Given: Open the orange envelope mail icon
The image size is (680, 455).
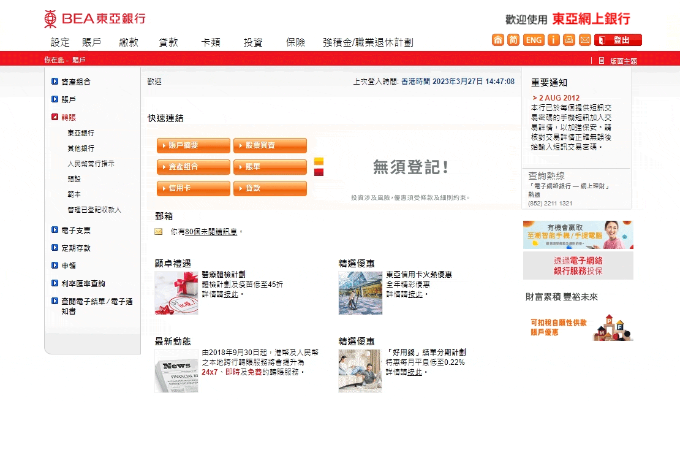Looking at the screenshot, I should pyautogui.click(x=584, y=40).
